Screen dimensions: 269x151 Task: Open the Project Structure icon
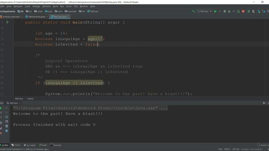[264, 11]
